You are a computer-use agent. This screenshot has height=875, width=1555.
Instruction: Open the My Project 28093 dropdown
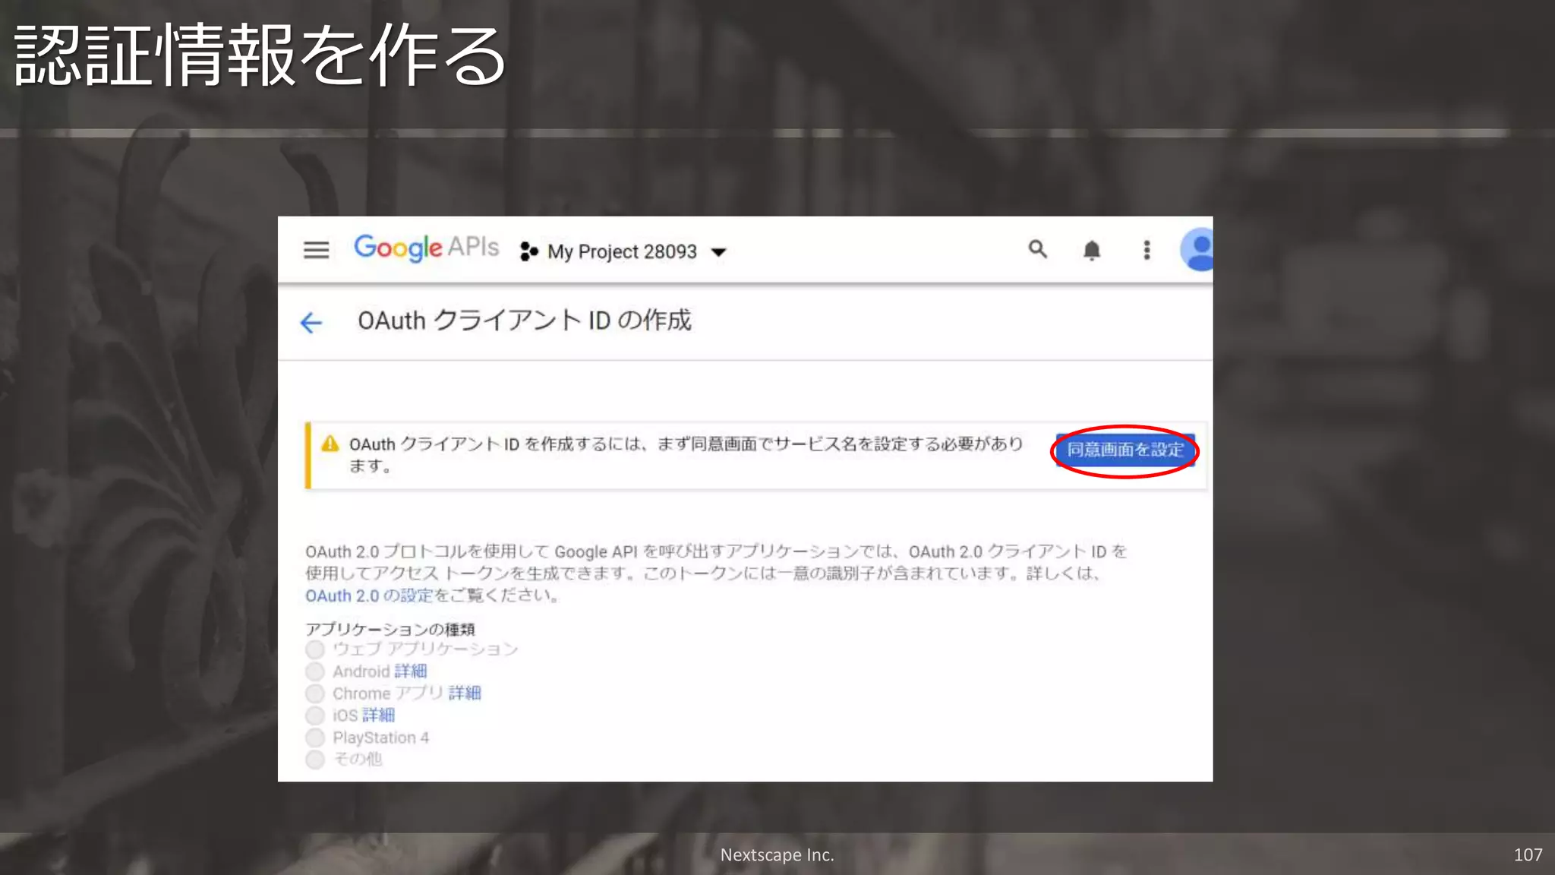click(636, 251)
